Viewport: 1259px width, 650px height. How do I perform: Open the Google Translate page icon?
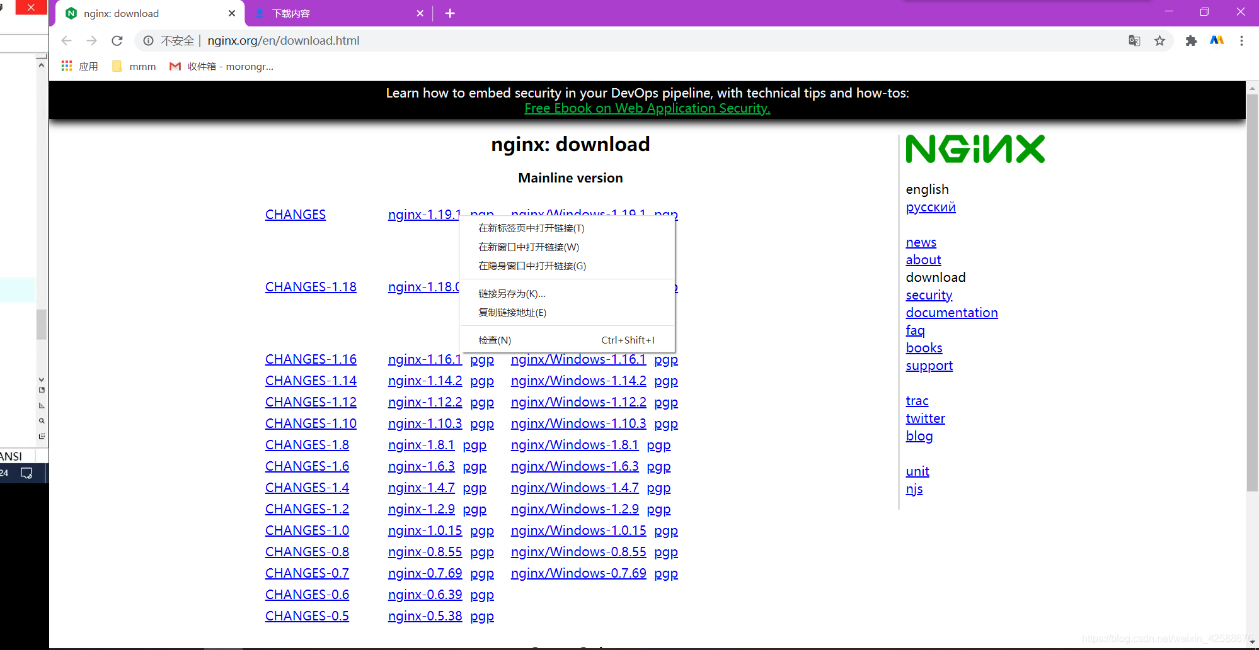(x=1134, y=41)
